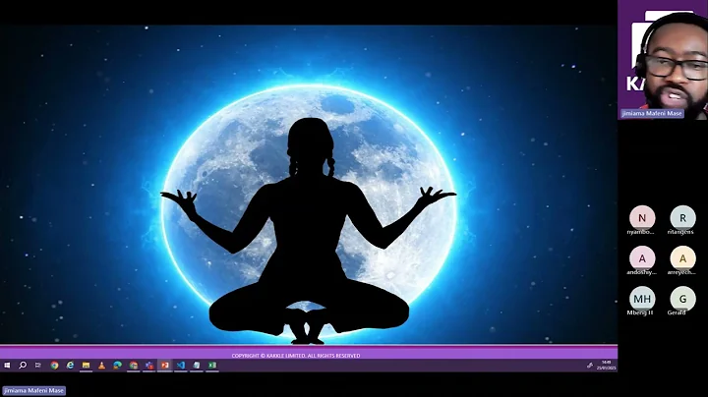
Task: Click the jimiama Mafeni Mase sharer label bottom-left
Action: point(33,391)
